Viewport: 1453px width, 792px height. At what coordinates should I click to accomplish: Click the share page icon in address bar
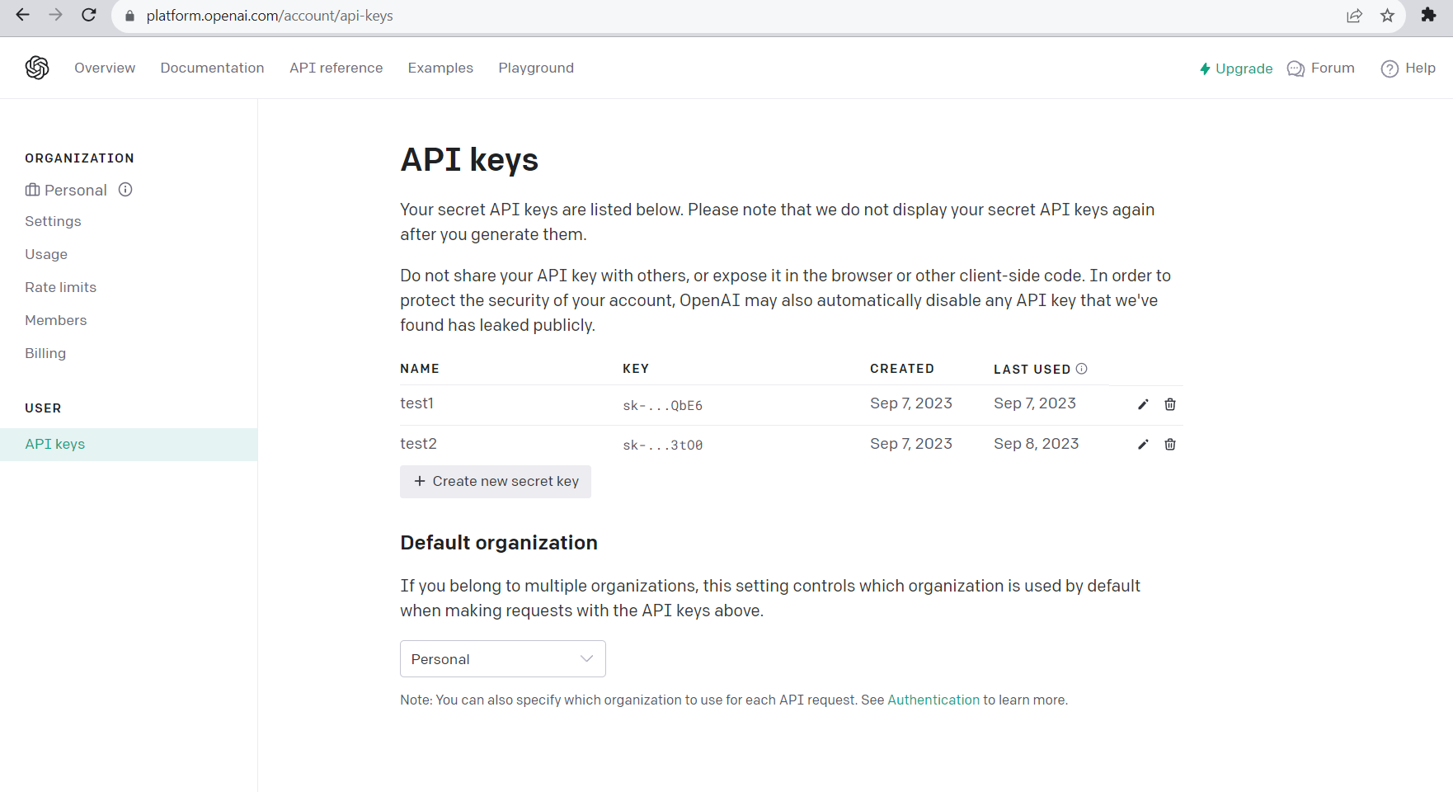pyautogui.click(x=1354, y=16)
